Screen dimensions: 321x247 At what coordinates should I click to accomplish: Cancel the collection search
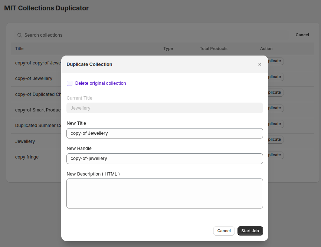point(302,35)
